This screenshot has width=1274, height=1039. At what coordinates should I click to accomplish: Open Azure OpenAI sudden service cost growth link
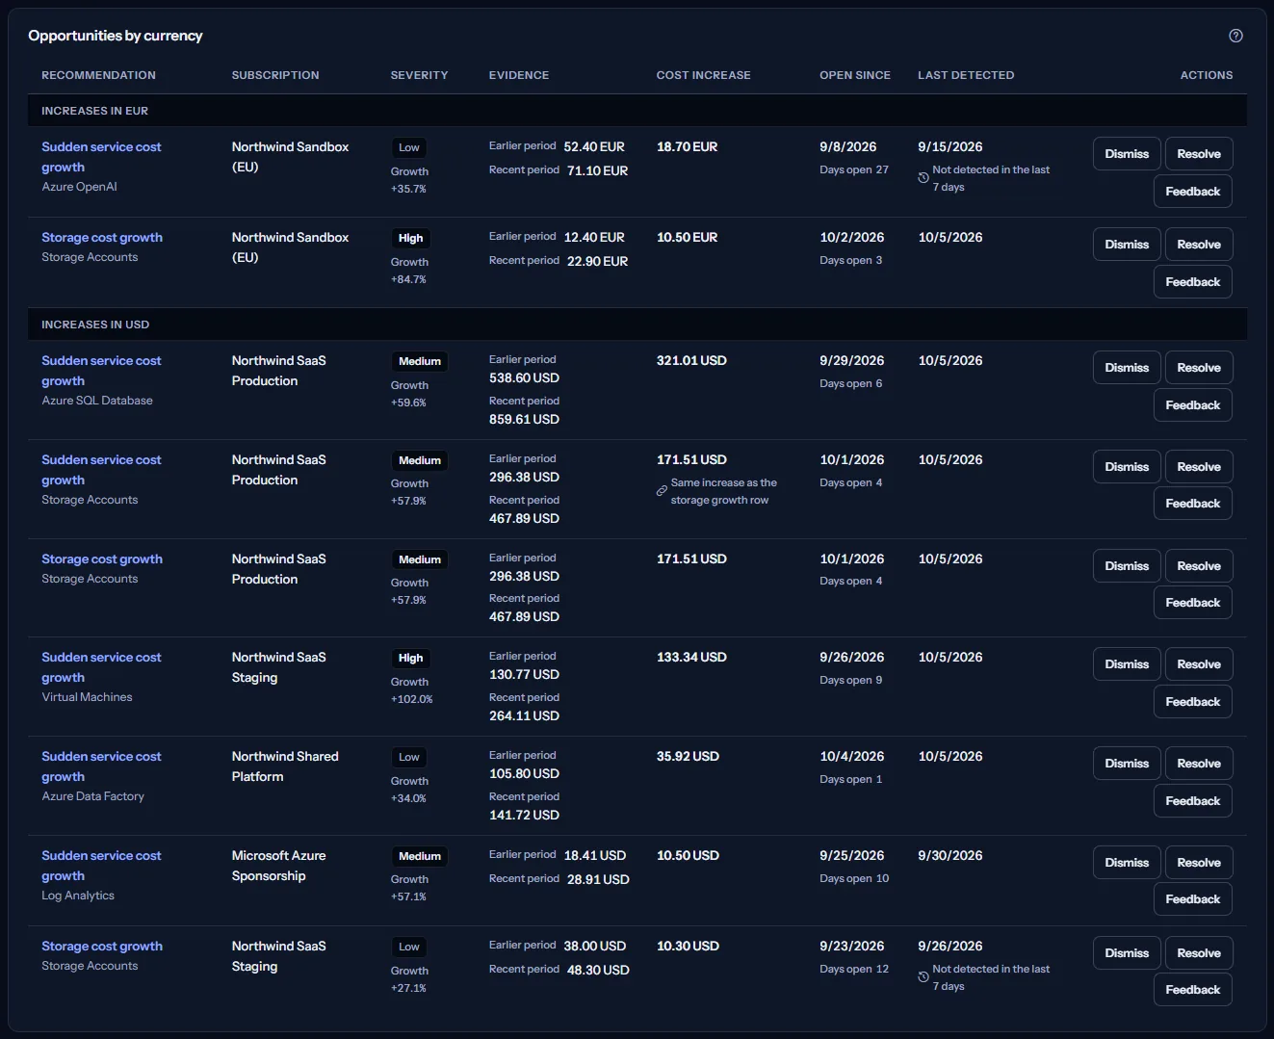tap(101, 157)
